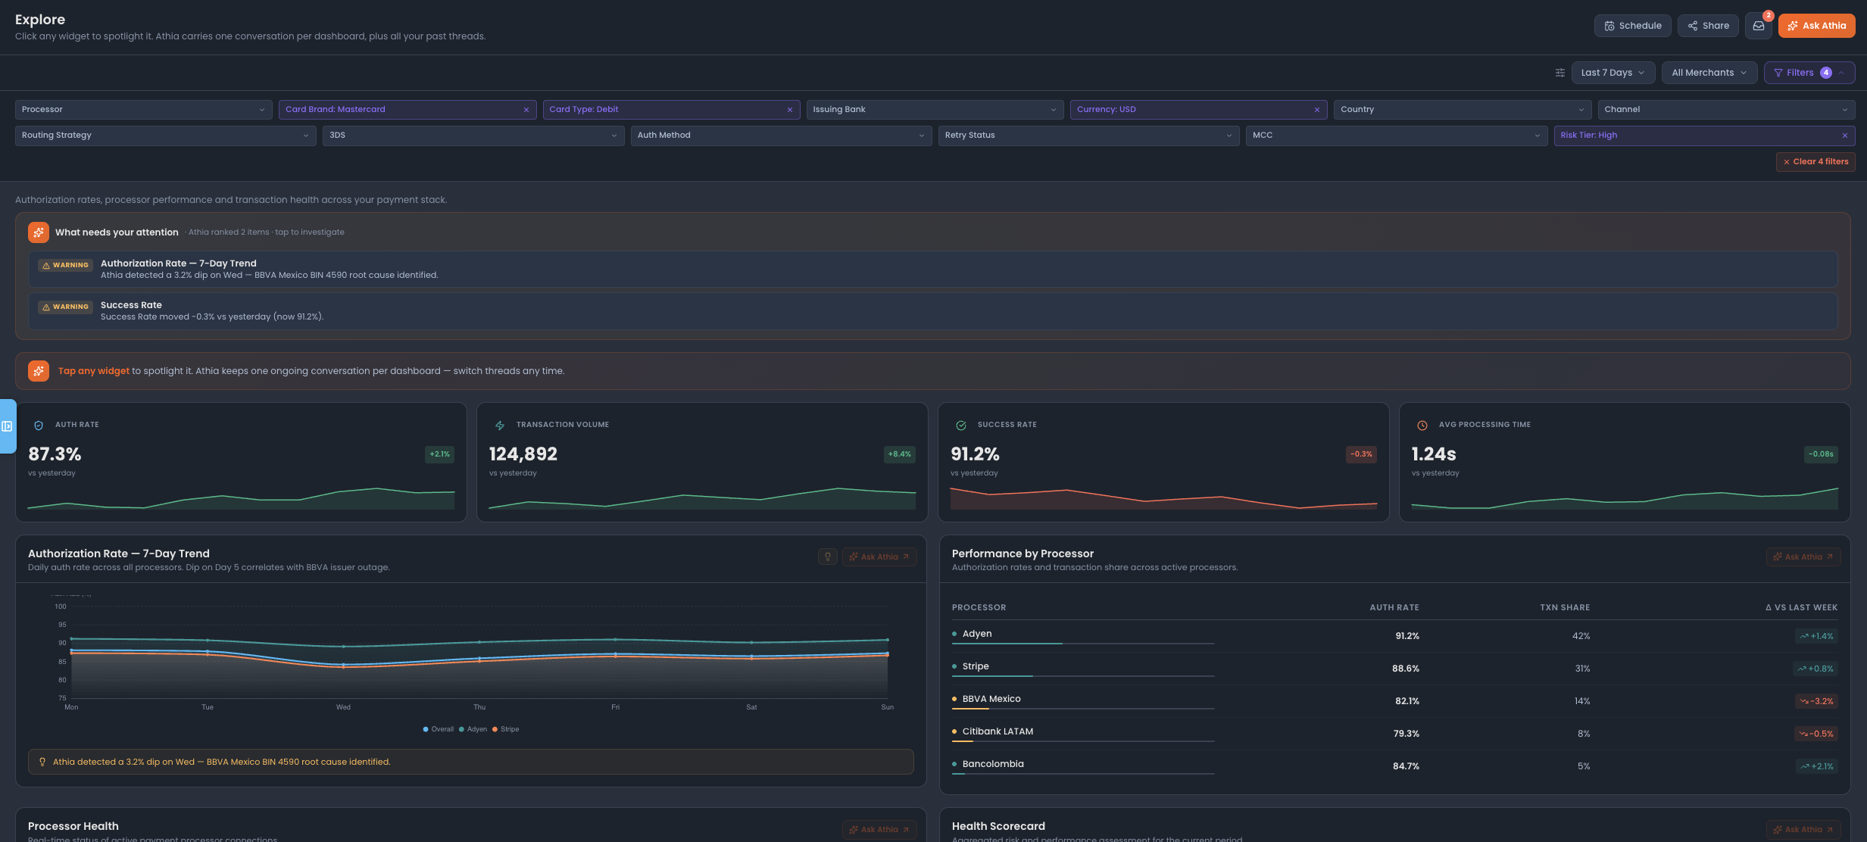Toggle the Stripe series in chart legend
Viewport: 1867px width, 842px height.
[x=506, y=729]
